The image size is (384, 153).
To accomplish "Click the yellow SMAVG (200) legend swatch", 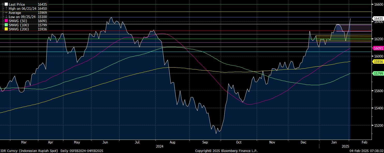I will [x=6, y=29].
